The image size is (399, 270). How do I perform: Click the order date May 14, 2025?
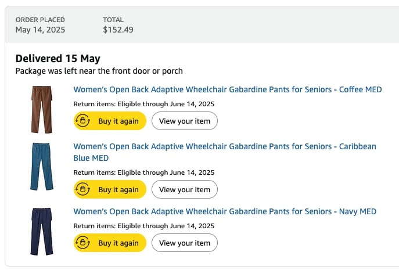point(40,30)
